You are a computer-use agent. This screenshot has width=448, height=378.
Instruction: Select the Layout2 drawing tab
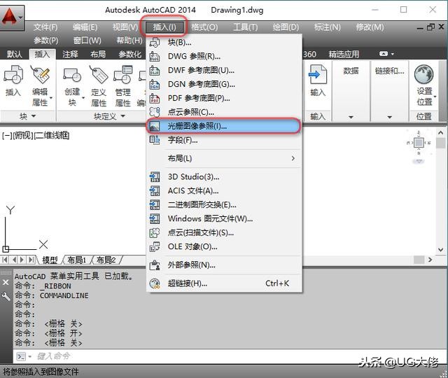coord(106,260)
